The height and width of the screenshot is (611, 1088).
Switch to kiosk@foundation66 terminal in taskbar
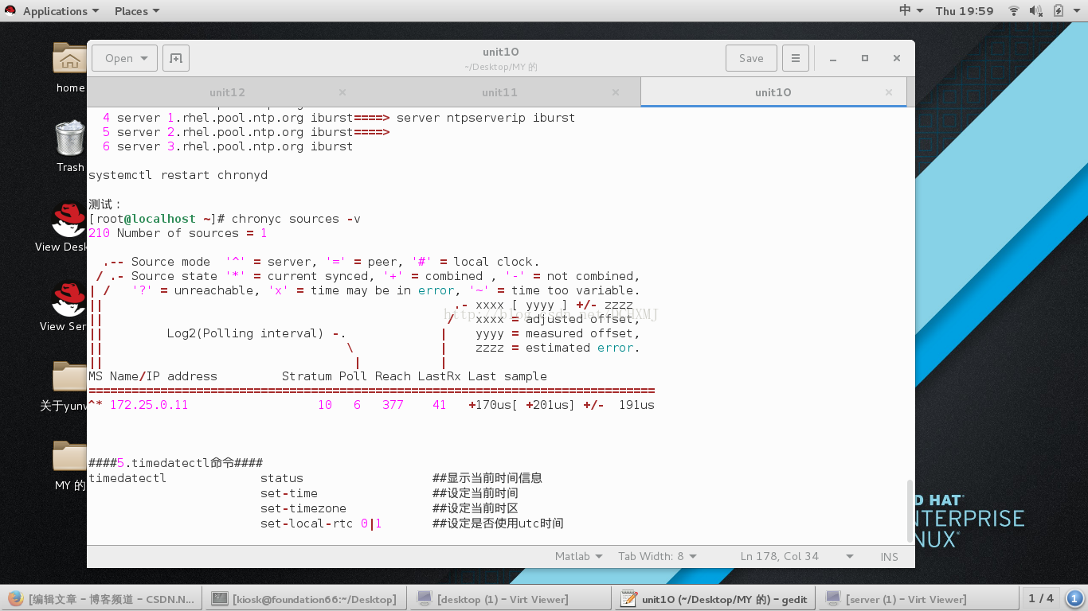[x=306, y=599]
